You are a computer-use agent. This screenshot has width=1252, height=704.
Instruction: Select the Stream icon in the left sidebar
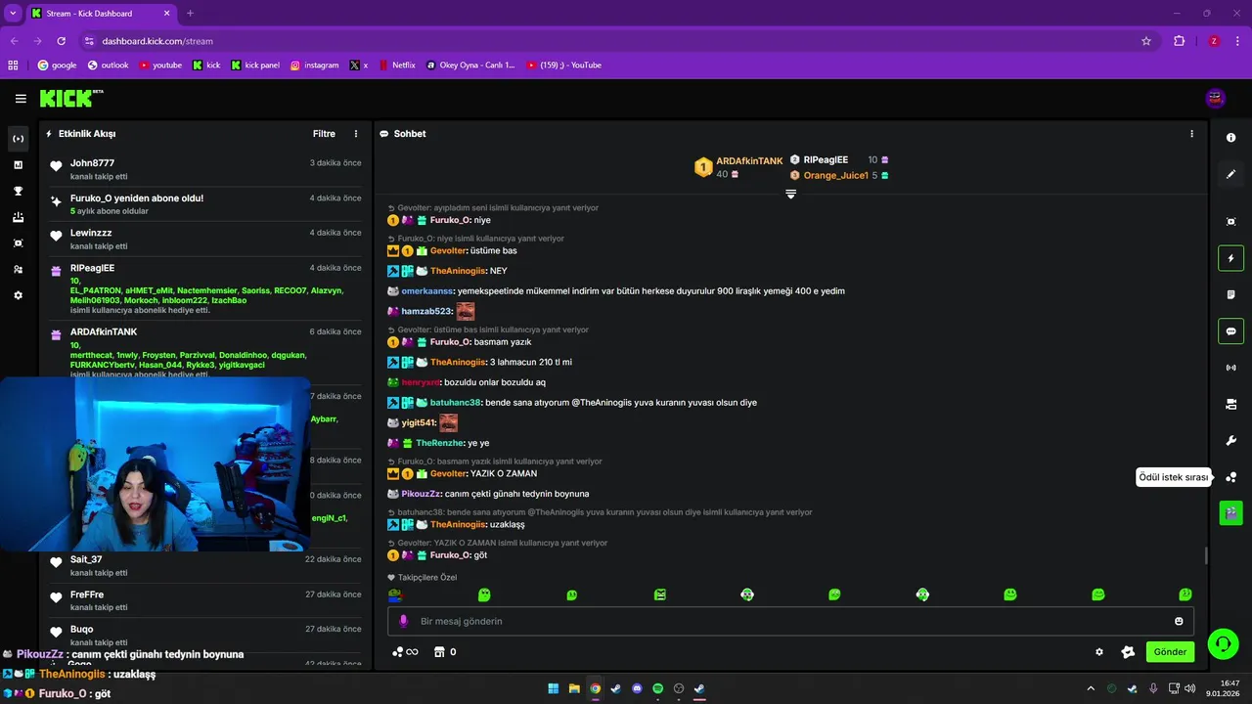18,139
